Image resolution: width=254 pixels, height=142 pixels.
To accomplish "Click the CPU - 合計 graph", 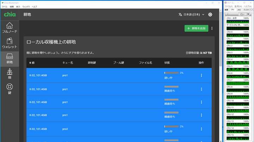I will (238, 21).
